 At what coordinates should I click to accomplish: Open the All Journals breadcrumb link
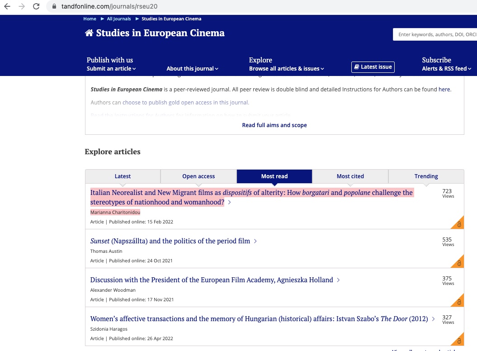pyautogui.click(x=119, y=19)
